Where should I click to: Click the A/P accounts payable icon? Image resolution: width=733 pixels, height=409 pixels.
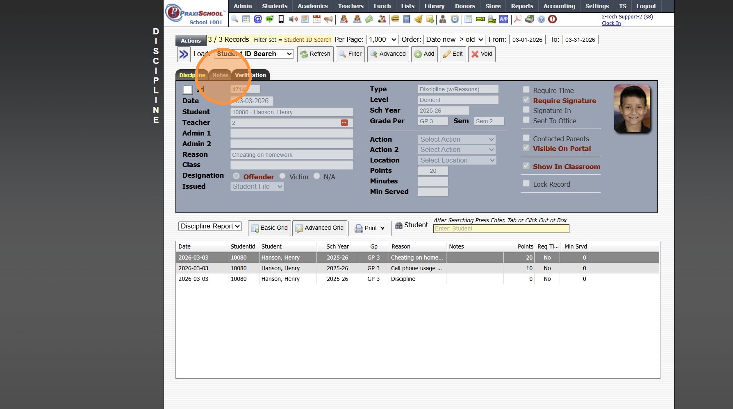pos(503,19)
